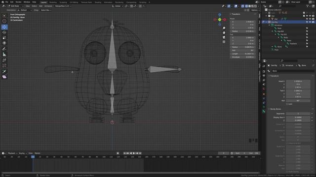
Task: Click the Segments field in Bendy Bones
Action: 298,114
